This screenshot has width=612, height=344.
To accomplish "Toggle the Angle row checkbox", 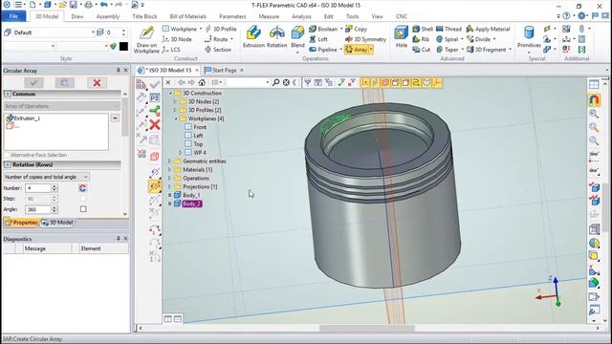I will 83,209.
